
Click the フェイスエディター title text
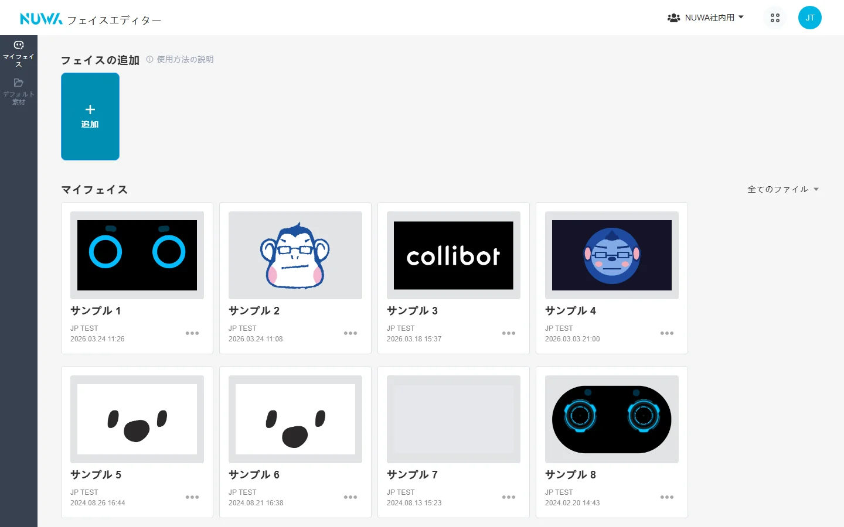coord(114,20)
